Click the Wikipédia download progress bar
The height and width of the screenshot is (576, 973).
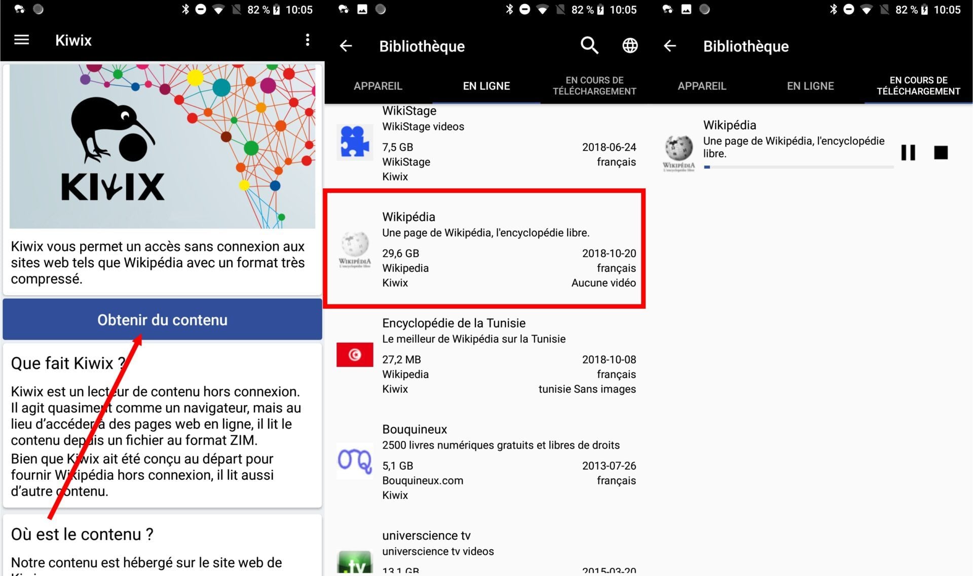pos(798,167)
